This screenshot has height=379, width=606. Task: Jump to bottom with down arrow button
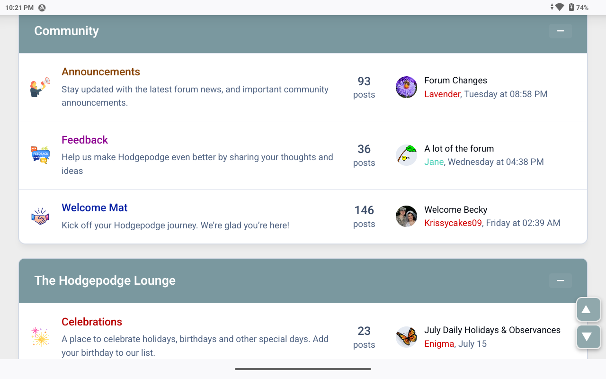tap(588, 337)
